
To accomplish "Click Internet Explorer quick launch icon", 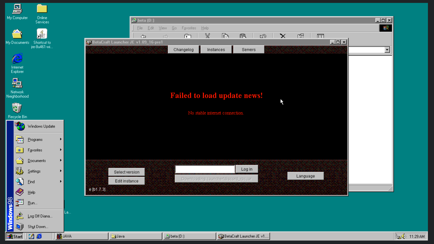I will click(x=39, y=236).
